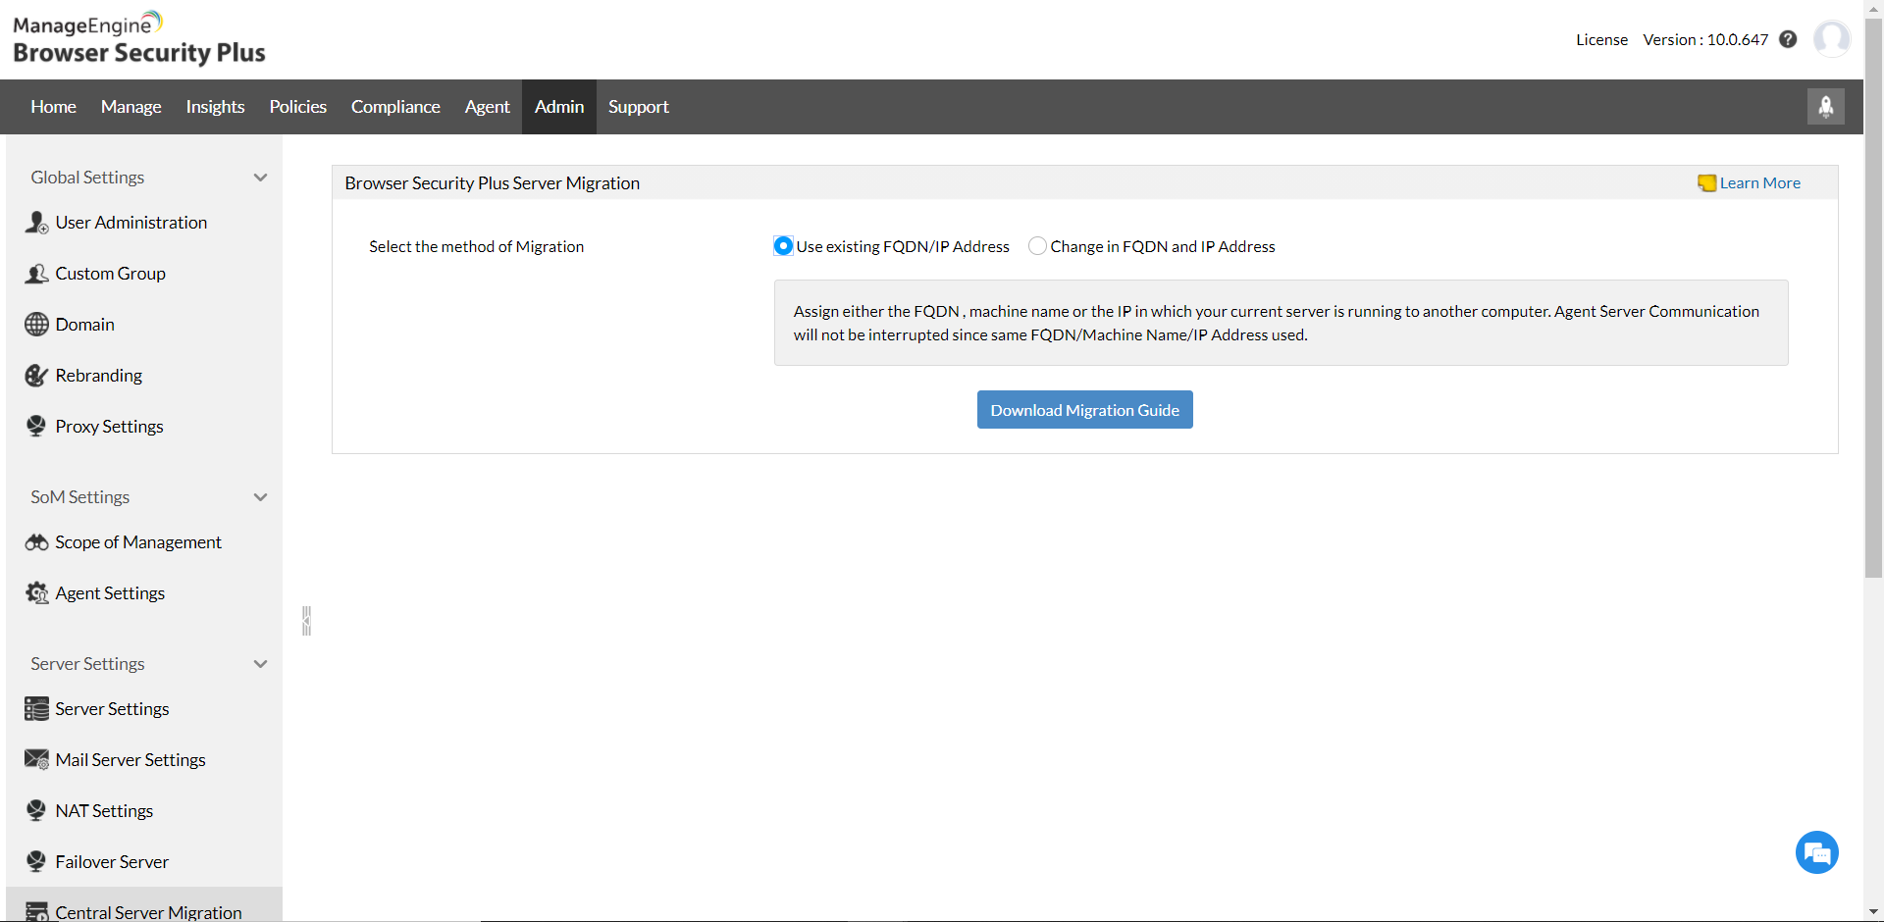
Task: Click the Rebranding paint icon
Action: coord(36,376)
